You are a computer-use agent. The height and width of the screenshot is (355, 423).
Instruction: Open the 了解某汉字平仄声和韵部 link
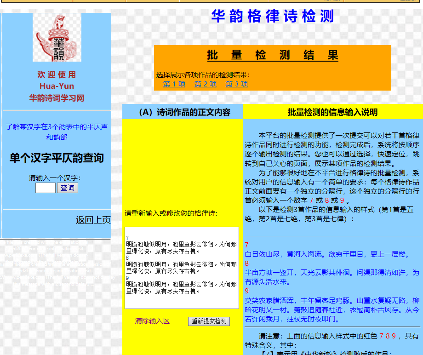pyautogui.click(x=57, y=132)
